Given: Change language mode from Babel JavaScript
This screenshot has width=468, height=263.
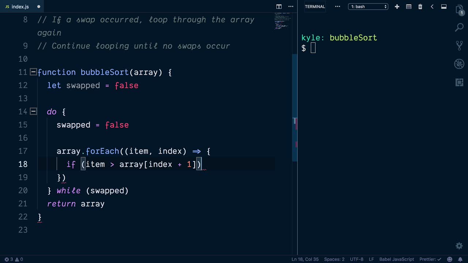Looking at the screenshot, I should [396, 259].
